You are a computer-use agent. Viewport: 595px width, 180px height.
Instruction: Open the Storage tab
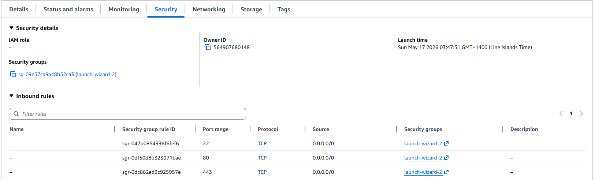[x=251, y=10]
